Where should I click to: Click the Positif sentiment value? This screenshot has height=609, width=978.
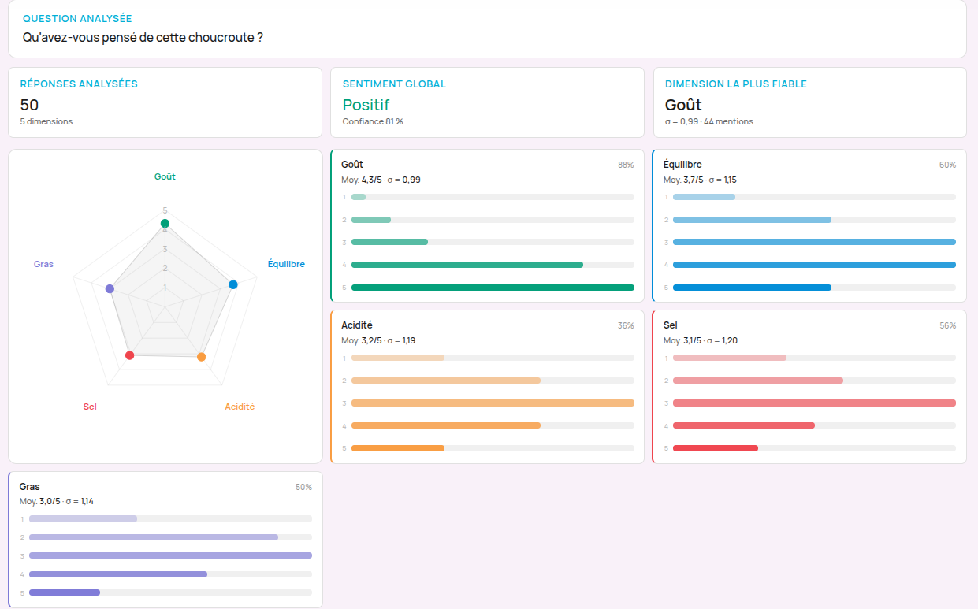366,105
